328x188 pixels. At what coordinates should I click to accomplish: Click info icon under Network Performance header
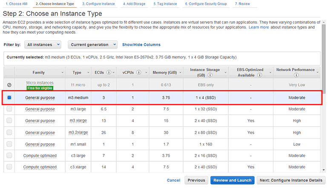tap(295, 75)
